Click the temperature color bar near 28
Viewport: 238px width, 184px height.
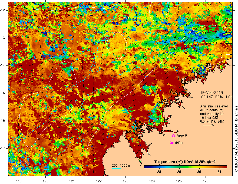coord(159,167)
